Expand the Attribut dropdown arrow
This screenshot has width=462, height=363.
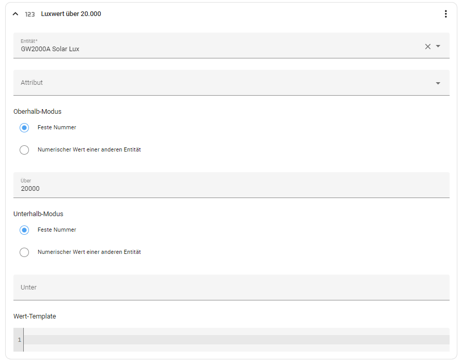tap(438, 83)
